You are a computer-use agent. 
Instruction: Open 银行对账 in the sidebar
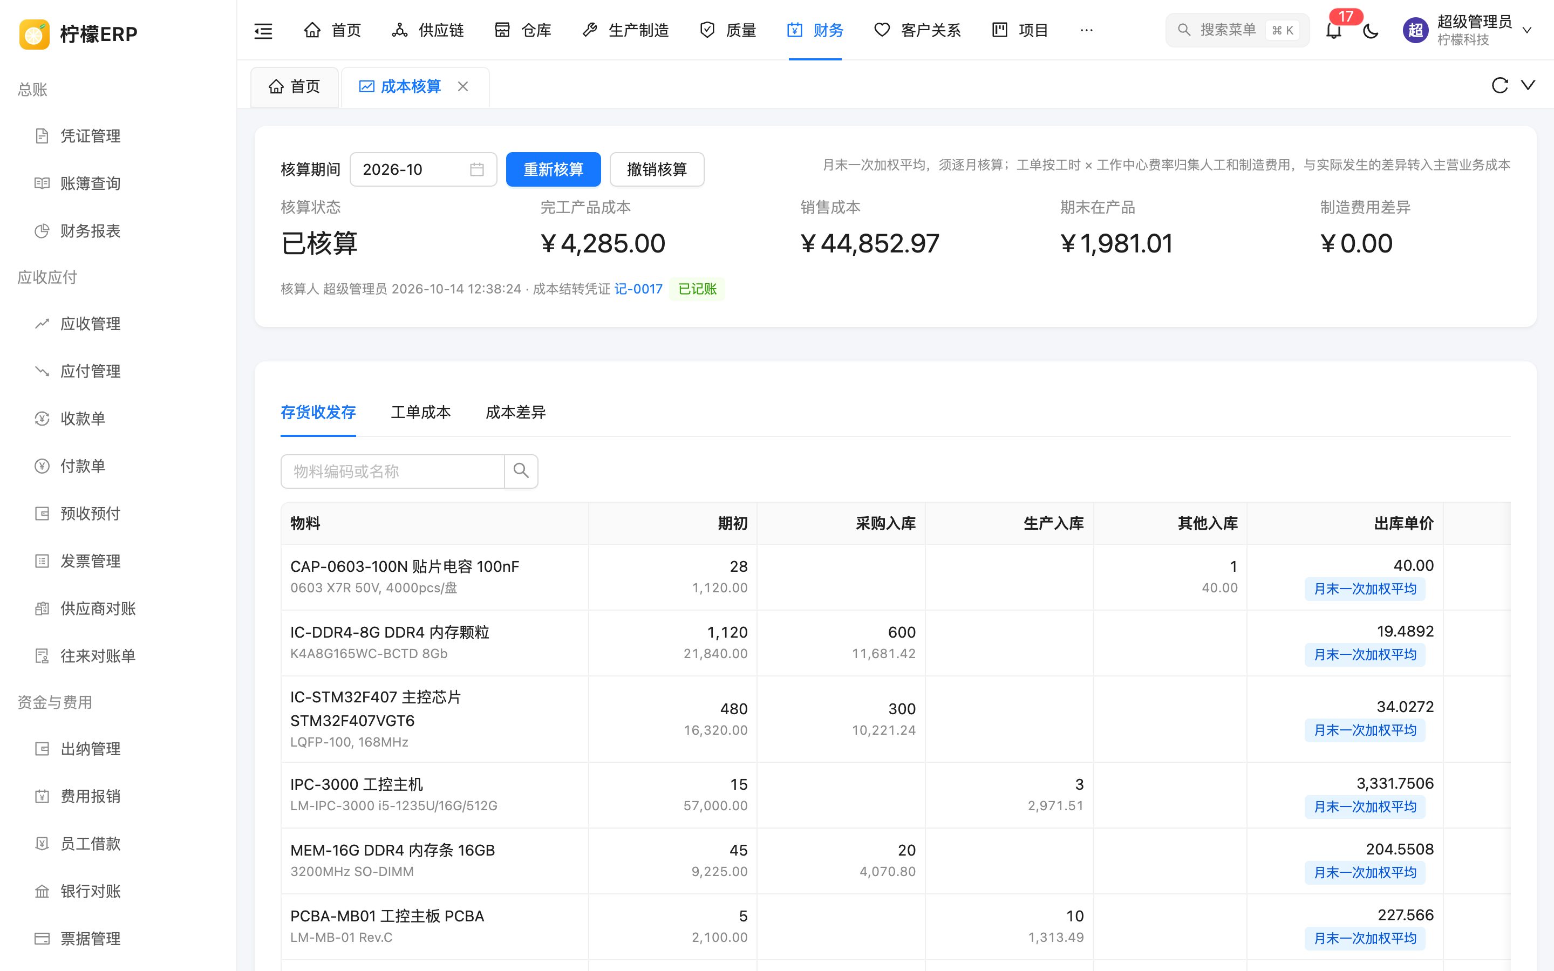coord(90,891)
